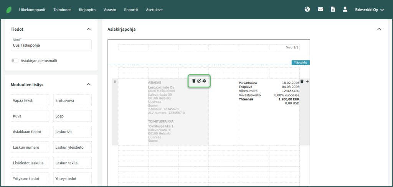The width and height of the screenshot is (393, 187).
Task: Collapse the Moduulien lisäys panel
Action: (89, 84)
